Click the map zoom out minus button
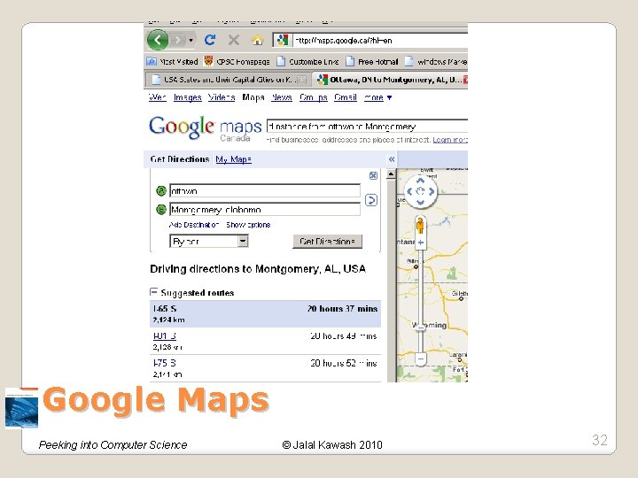The image size is (638, 478). pos(421,358)
